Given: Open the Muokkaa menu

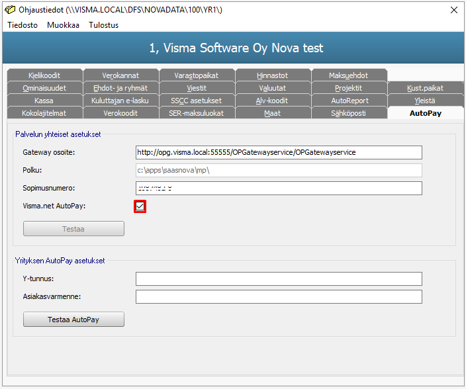Looking at the screenshot, I should coord(63,25).
